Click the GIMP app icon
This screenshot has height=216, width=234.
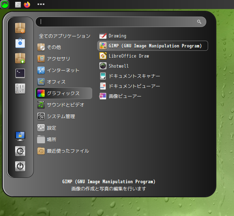(103, 46)
